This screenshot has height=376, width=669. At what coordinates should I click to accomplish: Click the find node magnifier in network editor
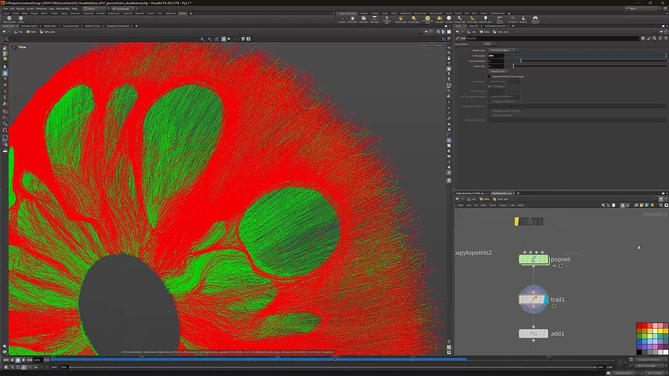tap(661, 205)
